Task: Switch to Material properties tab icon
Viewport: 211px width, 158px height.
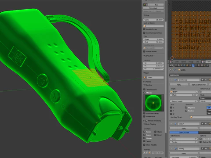Action: [199, 65]
